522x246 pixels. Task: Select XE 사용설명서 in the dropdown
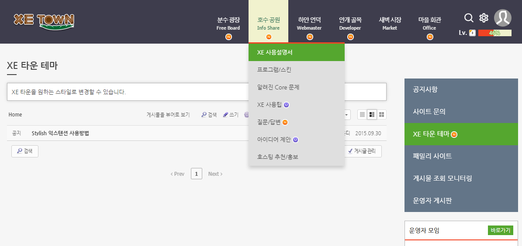(297, 52)
